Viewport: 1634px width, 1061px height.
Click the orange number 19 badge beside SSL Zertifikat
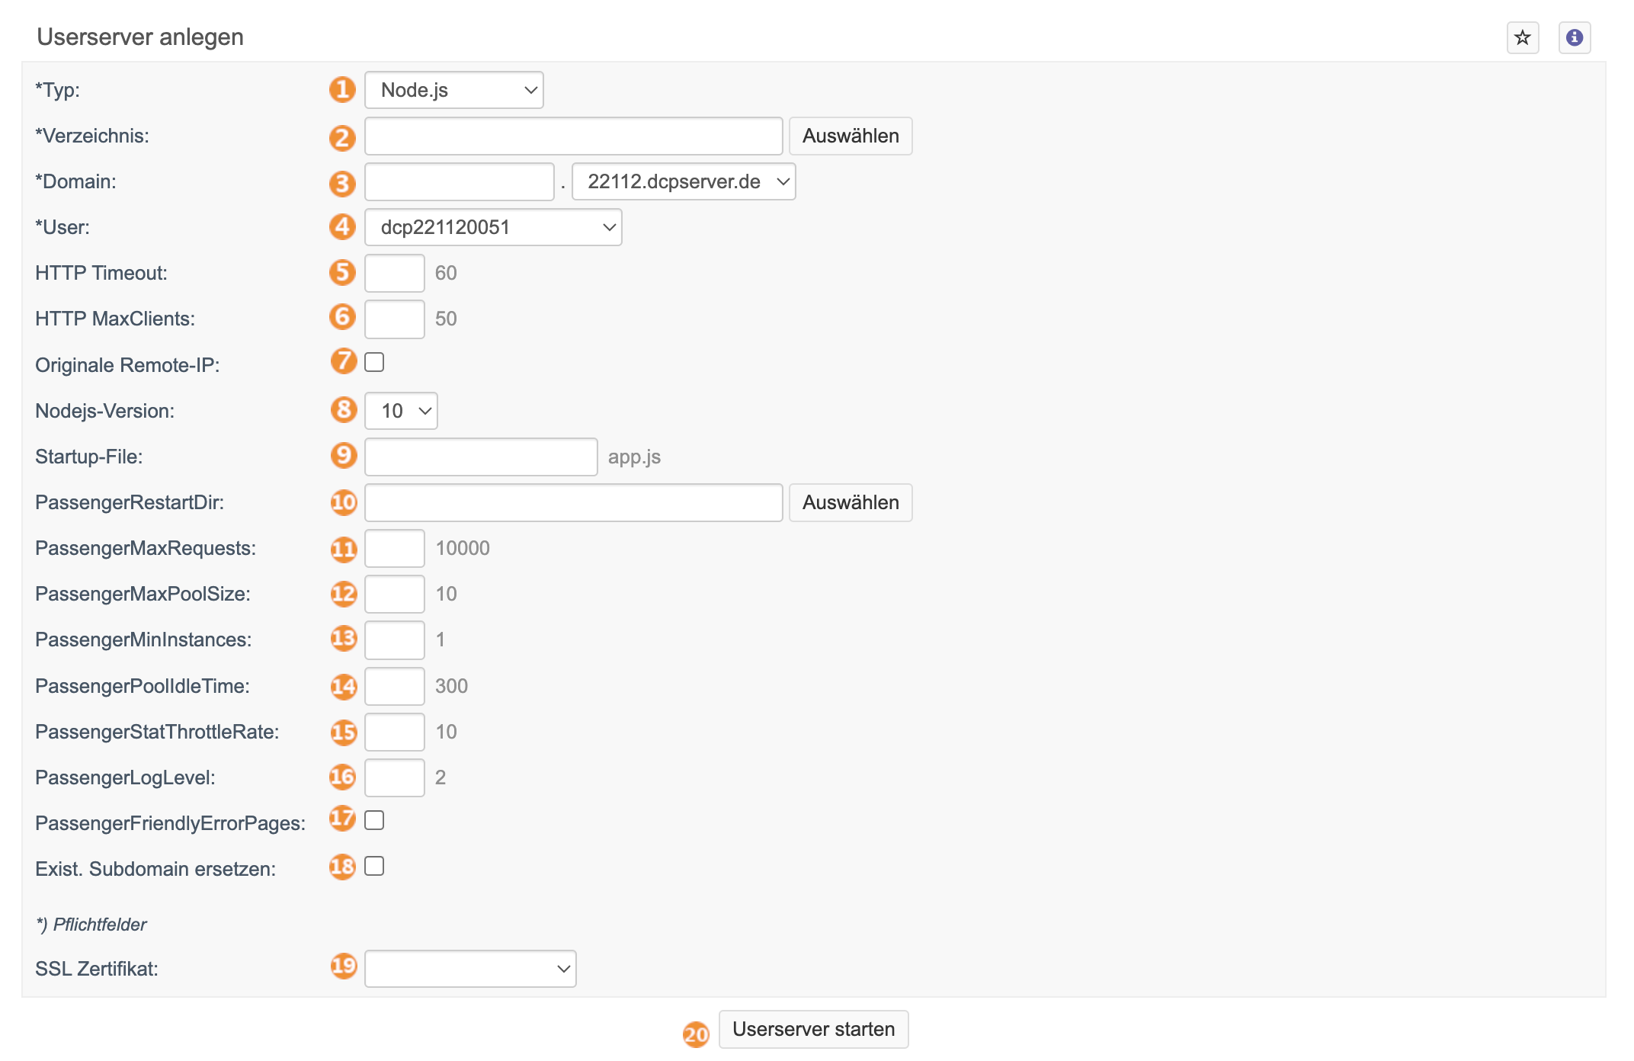(344, 966)
